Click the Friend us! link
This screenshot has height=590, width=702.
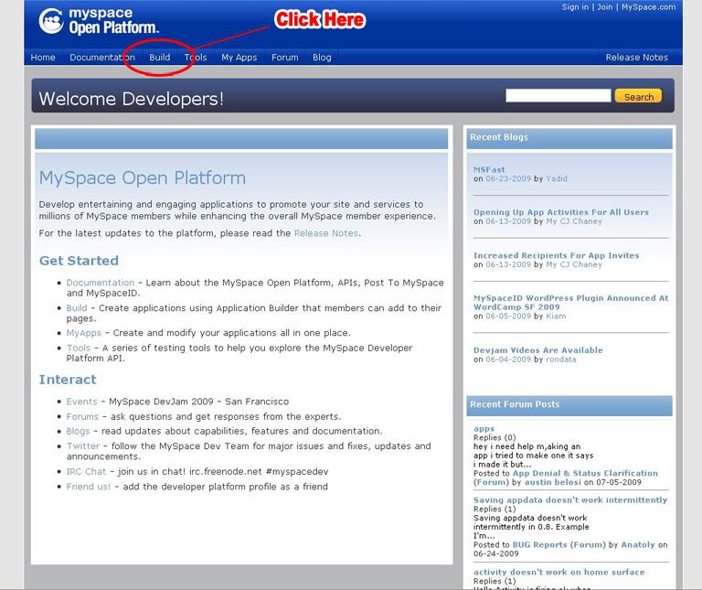coord(88,487)
